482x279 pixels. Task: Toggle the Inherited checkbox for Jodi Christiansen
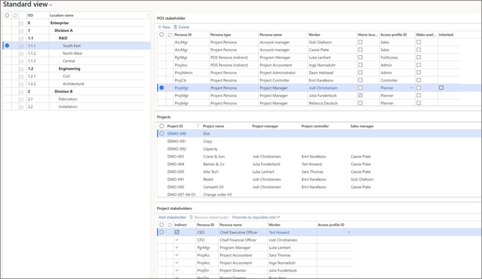(x=441, y=88)
